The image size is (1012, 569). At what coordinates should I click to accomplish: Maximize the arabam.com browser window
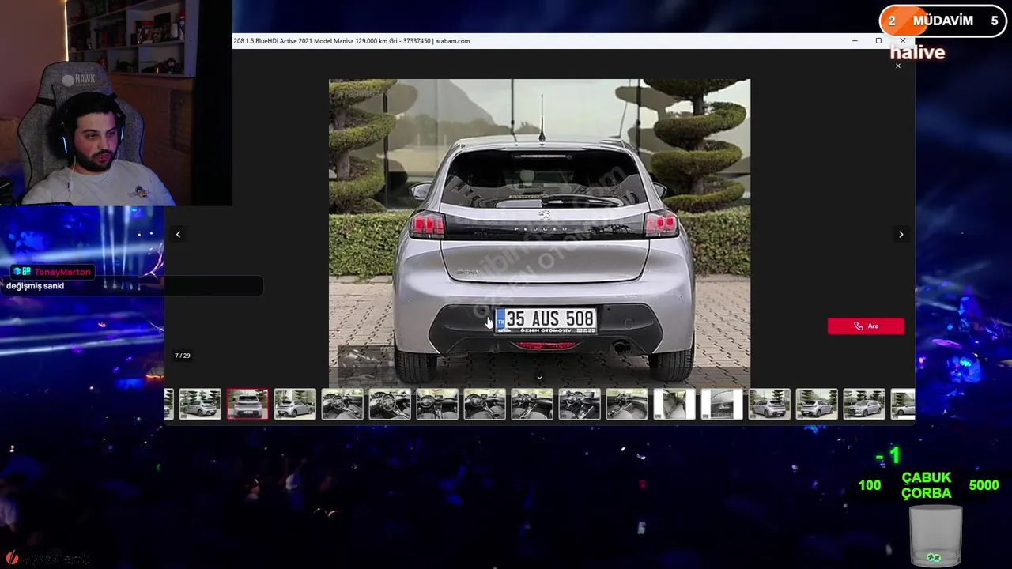878,40
